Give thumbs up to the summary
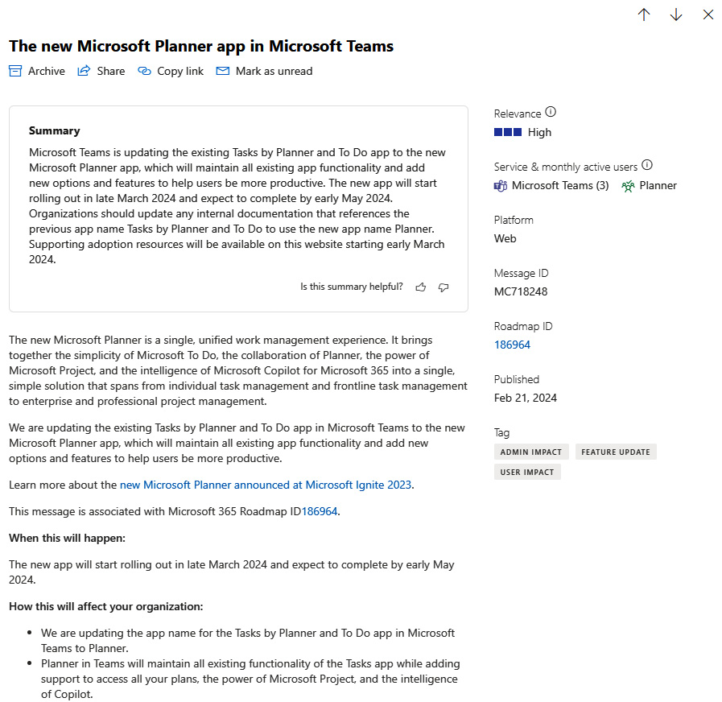This screenshot has height=702, width=722. click(x=421, y=287)
